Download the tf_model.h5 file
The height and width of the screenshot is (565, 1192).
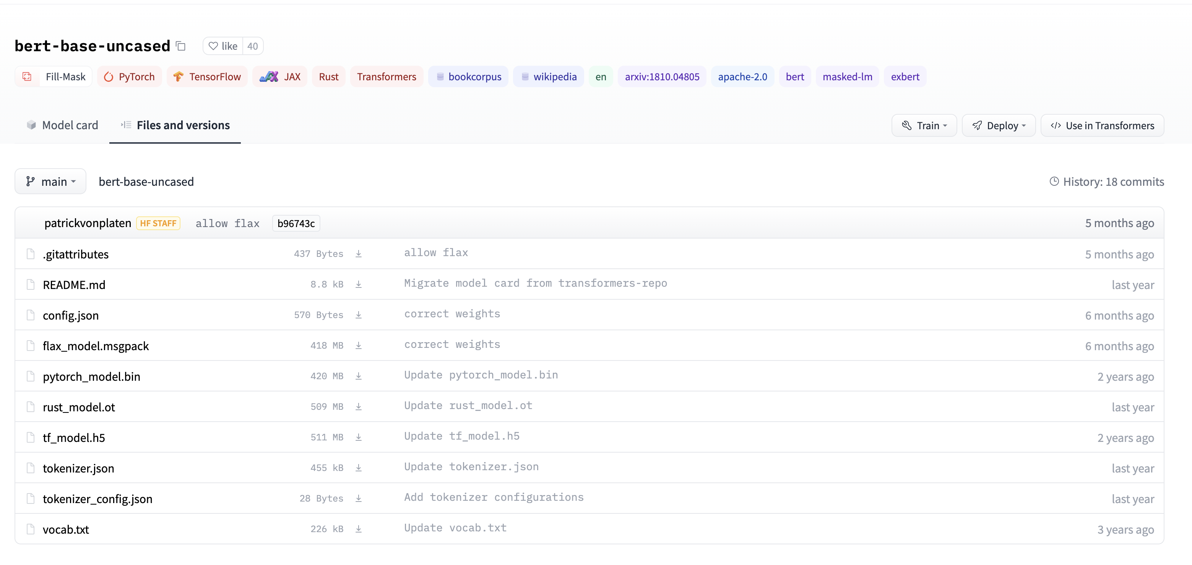click(358, 437)
